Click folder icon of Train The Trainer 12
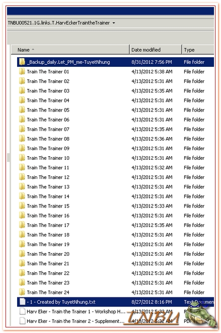Viewport: 221px width, 333px height. (x=22, y=177)
